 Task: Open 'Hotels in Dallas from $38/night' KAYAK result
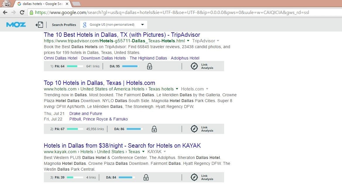[122, 146]
